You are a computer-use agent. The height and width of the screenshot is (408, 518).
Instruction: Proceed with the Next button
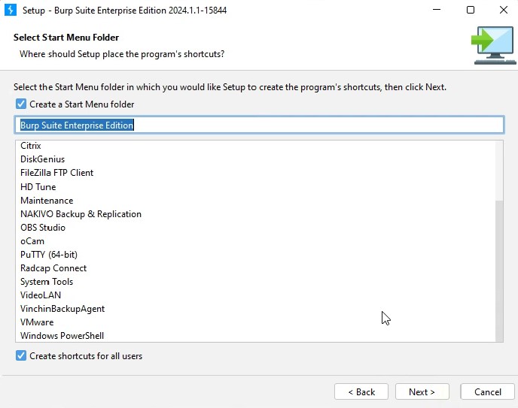click(422, 392)
